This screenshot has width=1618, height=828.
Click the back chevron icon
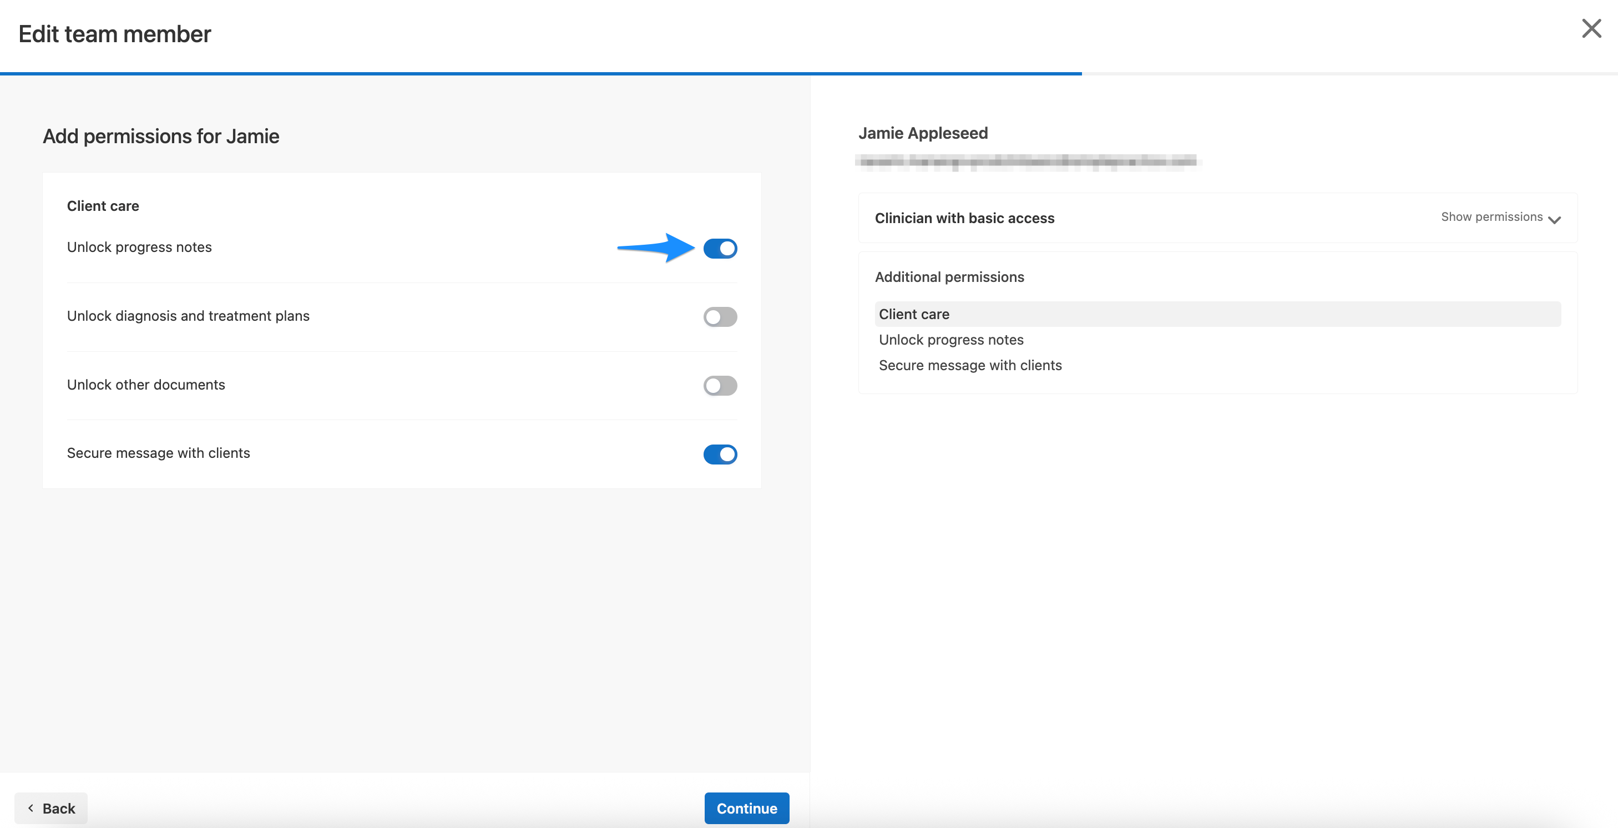pos(30,809)
